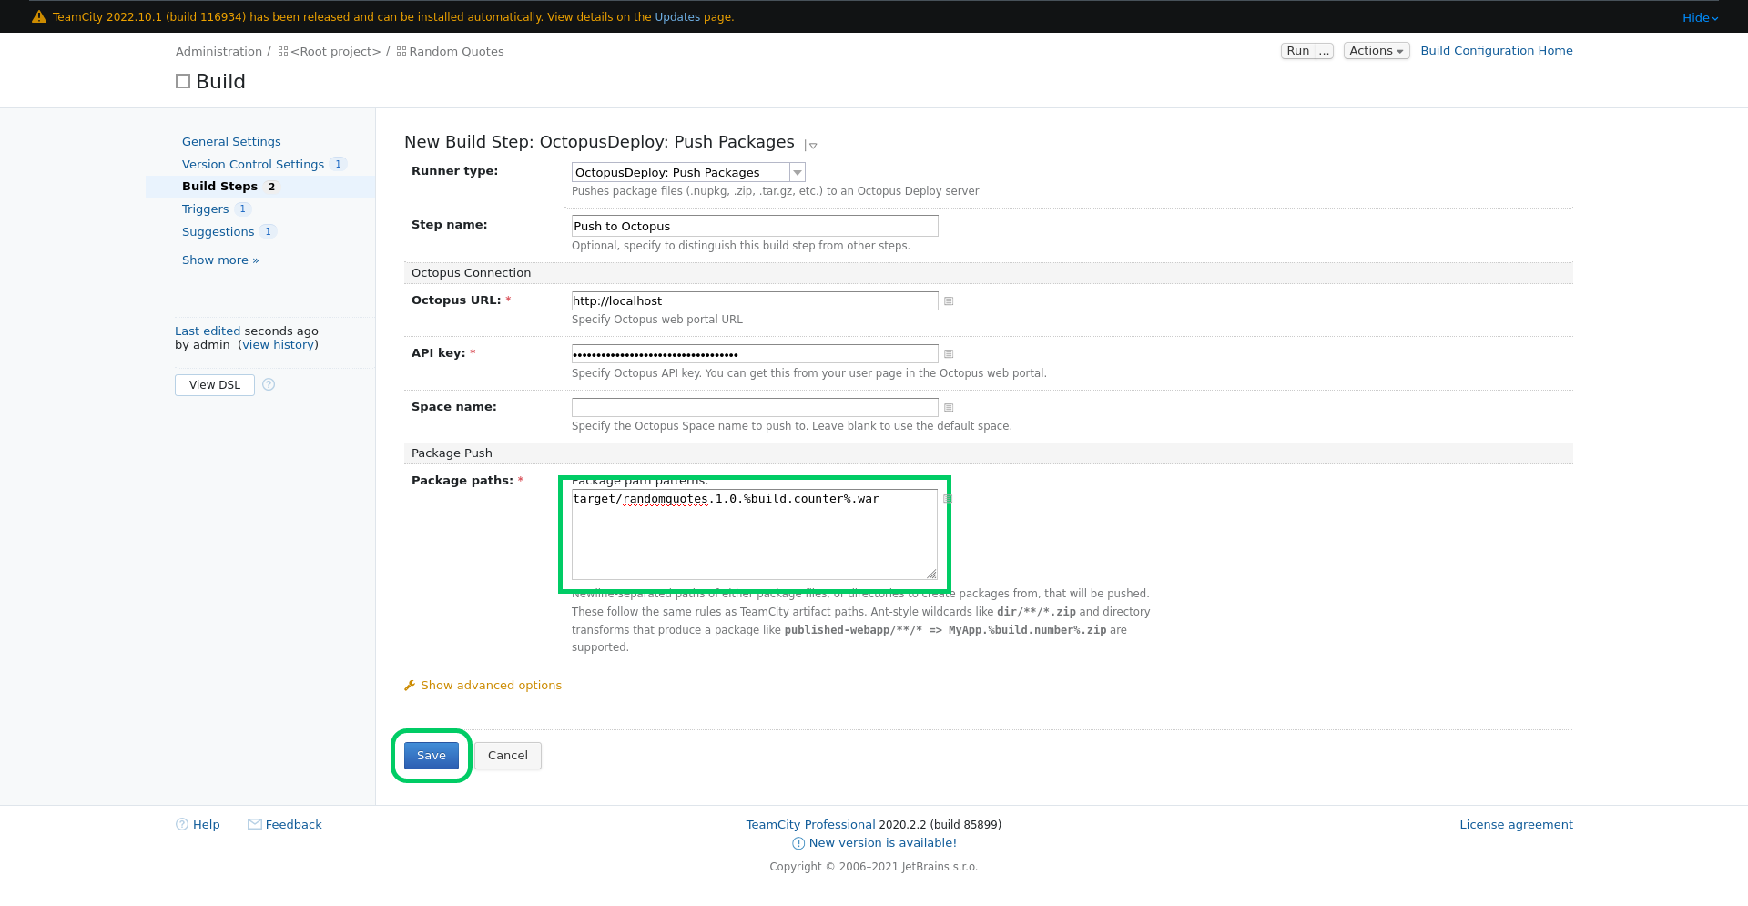Viewport: 1748px width, 906px height.
Task: Open the Build configuration icon beside title
Action: pos(183,81)
